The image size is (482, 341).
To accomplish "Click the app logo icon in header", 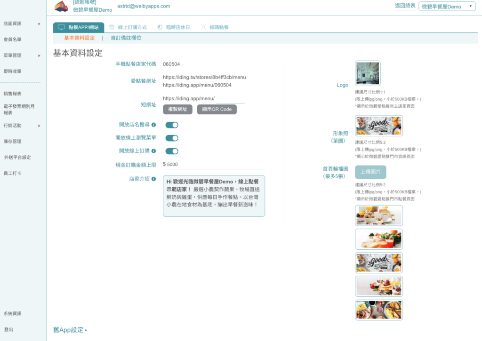I will 61,6.
